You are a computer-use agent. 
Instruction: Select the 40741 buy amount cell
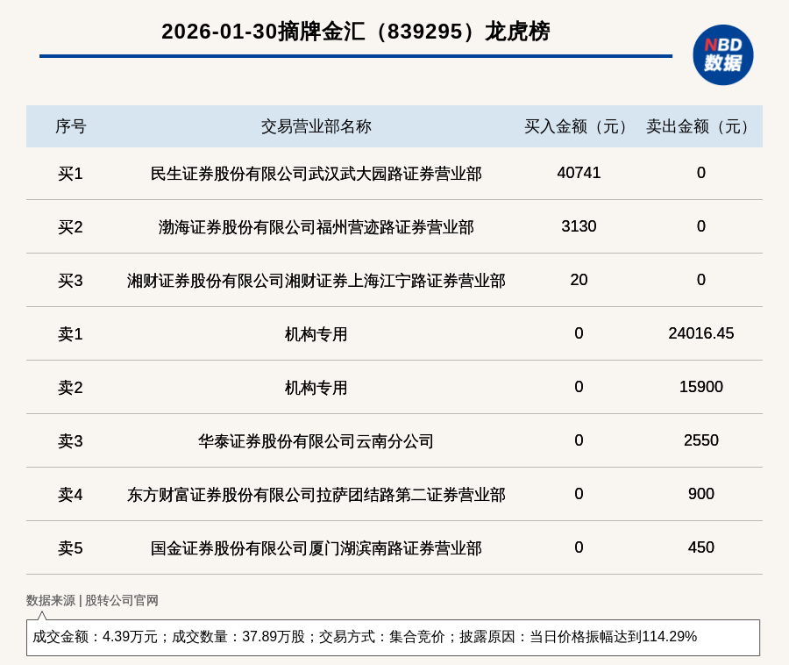[579, 173]
